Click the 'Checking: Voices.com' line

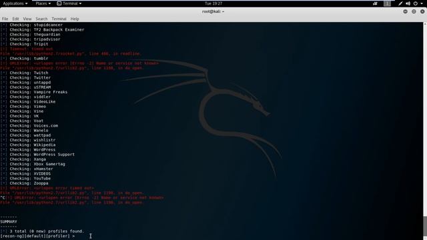point(29,126)
